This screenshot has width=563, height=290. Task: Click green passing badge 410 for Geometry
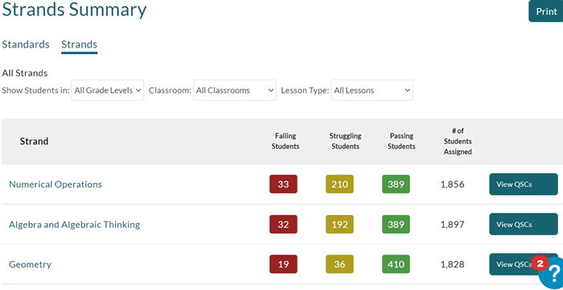(396, 264)
